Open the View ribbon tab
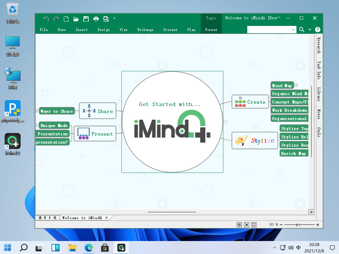Screen dimensions: 339x254 pyautogui.click(x=123, y=30)
